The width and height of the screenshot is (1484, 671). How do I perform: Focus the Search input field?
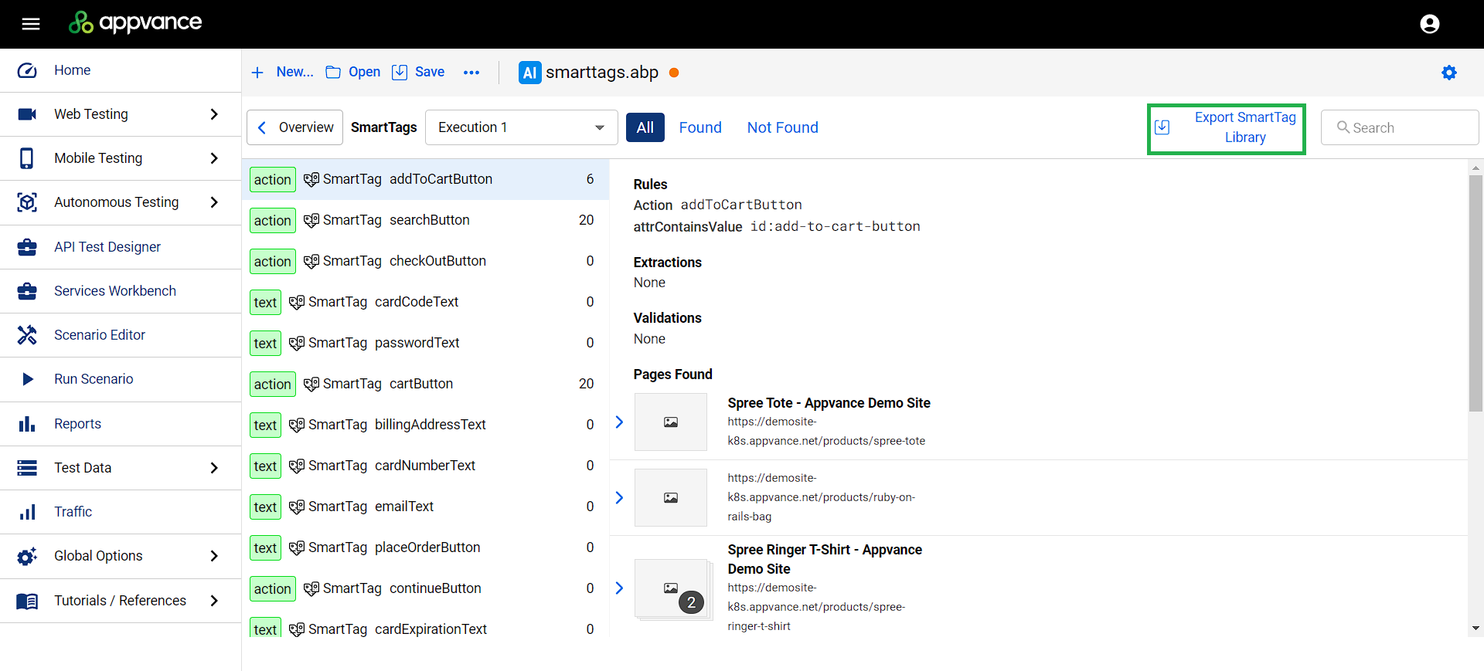pyautogui.click(x=1400, y=127)
